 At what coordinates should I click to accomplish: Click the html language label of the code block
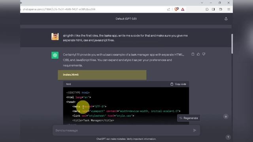(68, 84)
